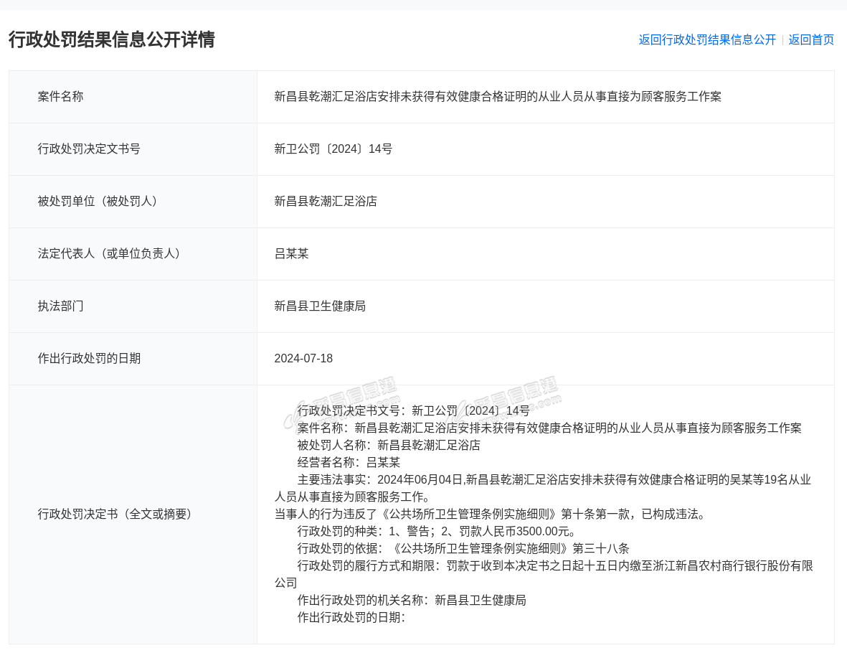Click the 主要违法事实 line in the decision text
The image size is (847, 658).
point(554,479)
